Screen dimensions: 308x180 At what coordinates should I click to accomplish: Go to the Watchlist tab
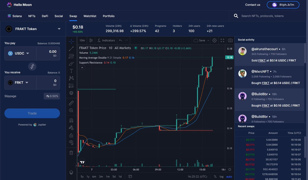(x=90, y=16)
